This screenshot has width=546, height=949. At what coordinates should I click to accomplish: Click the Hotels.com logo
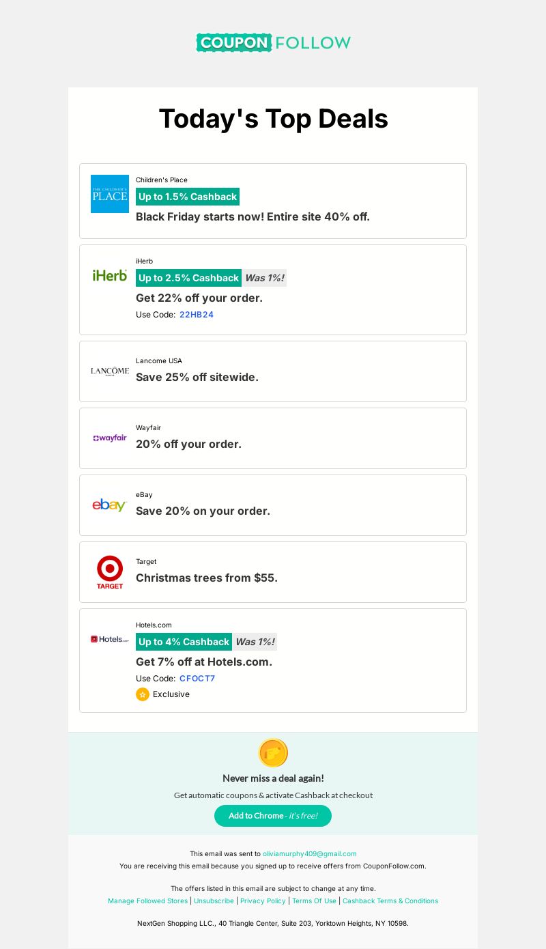coord(110,639)
